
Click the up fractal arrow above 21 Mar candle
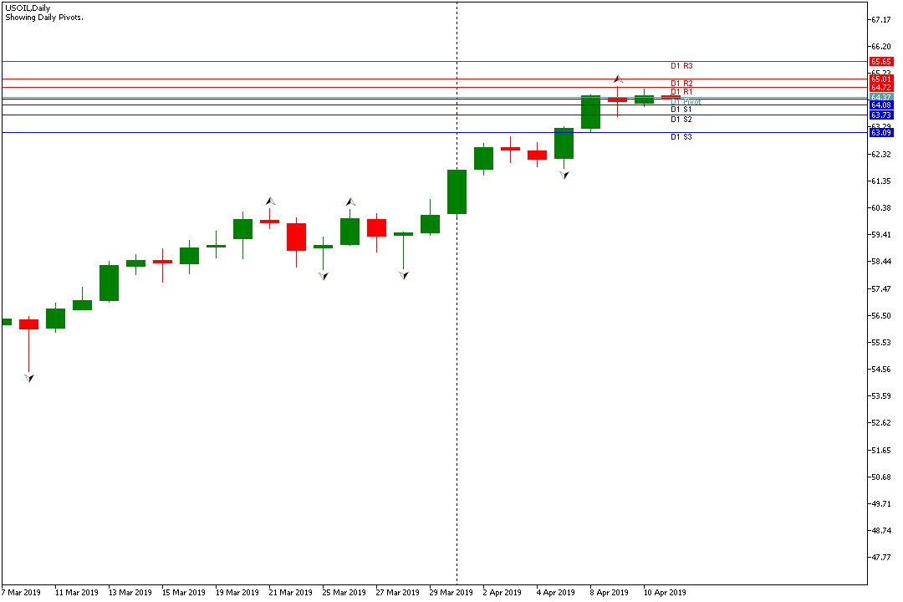click(270, 201)
